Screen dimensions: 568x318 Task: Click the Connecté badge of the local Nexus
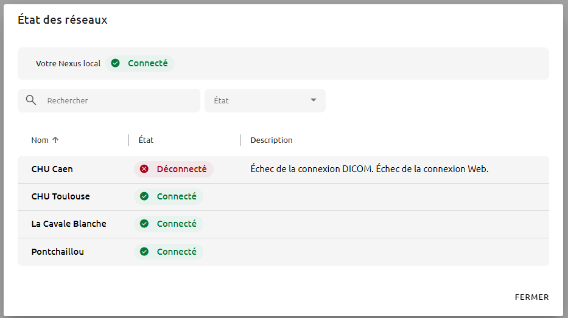(x=140, y=63)
